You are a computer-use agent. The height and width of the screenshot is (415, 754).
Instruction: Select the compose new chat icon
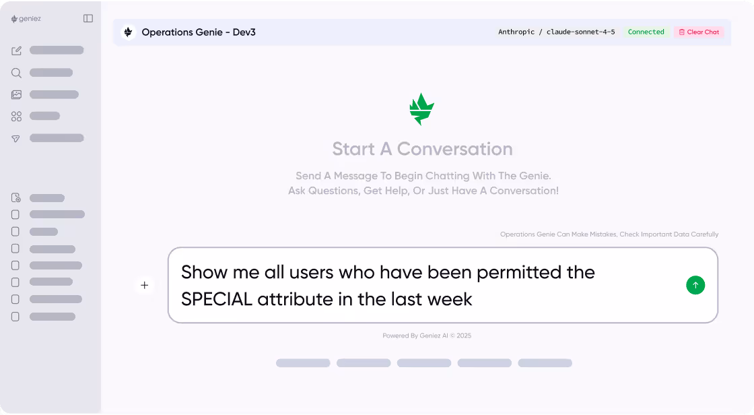coord(16,51)
